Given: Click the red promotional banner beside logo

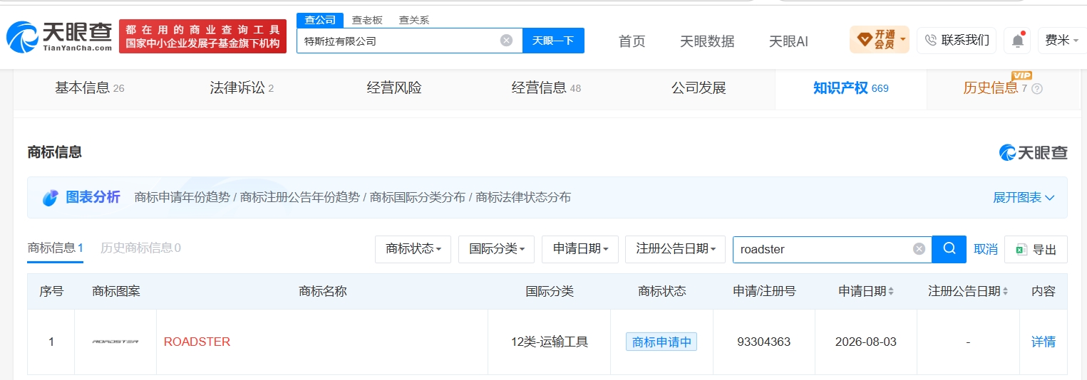Looking at the screenshot, I should click(x=202, y=36).
